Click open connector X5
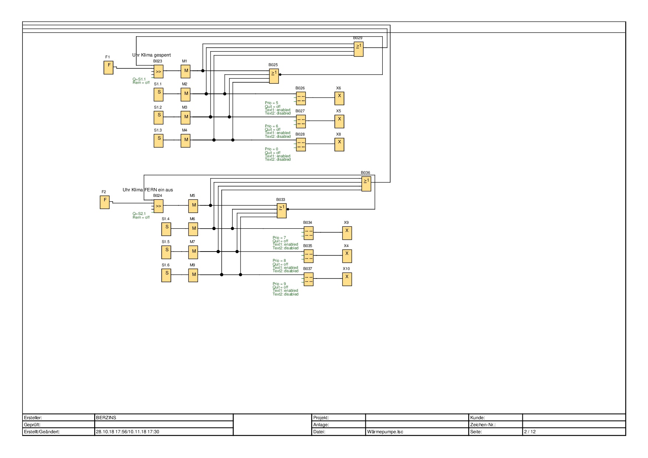 click(x=340, y=122)
